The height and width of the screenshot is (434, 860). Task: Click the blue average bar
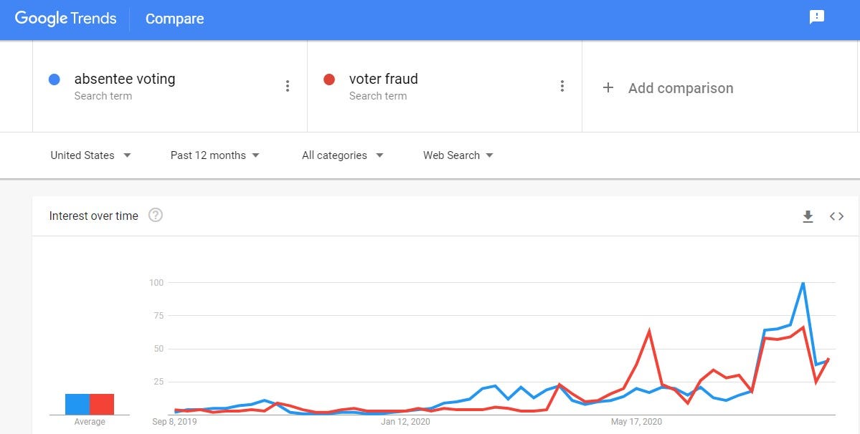pos(77,404)
